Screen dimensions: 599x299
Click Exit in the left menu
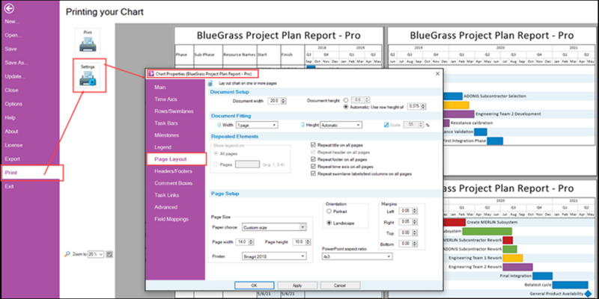click(9, 186)
